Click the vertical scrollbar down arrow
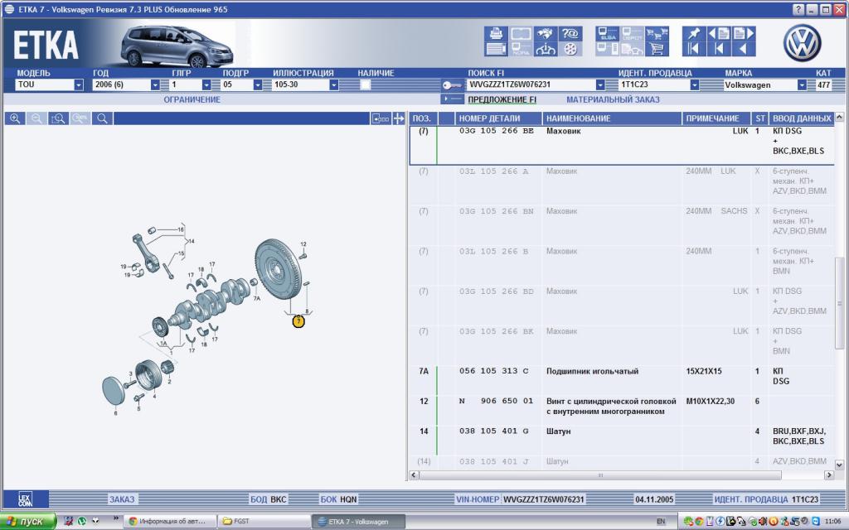The height and width of the screenshot is (530, 849). [839, 465]
